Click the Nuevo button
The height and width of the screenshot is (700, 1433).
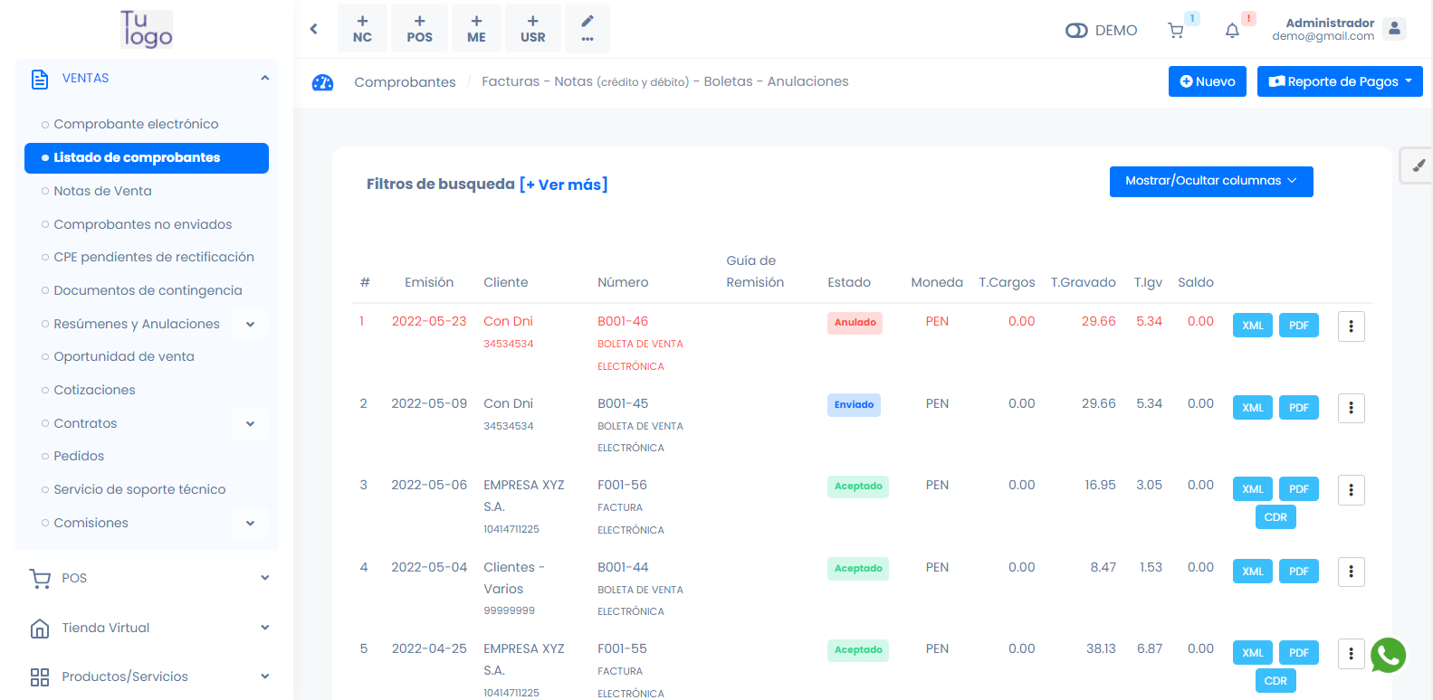pyautogui.click(x=1207, y=81)
